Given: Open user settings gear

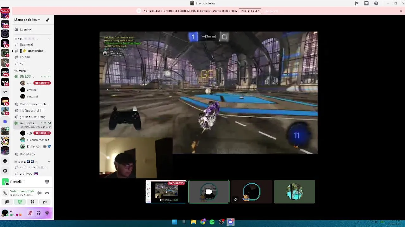Looking at the screenshot, I should pos(47,213).
